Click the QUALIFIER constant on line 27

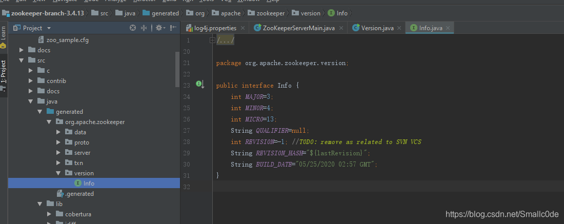pos(272,131)
